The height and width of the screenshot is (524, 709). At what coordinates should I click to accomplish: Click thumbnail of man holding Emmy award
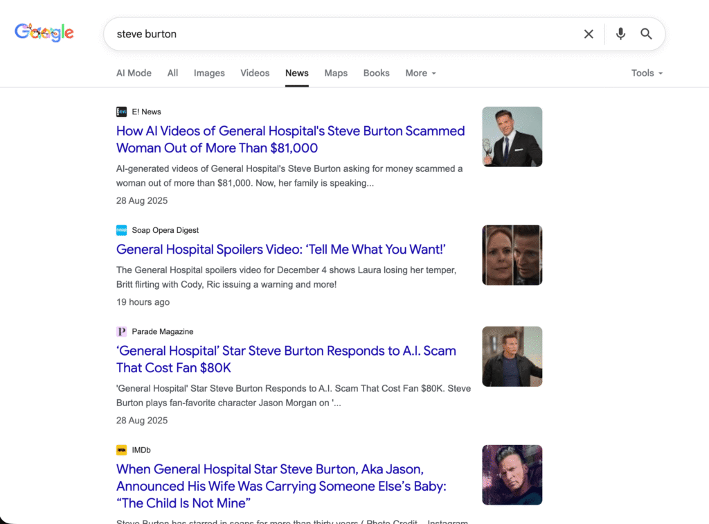coord(512,137)
